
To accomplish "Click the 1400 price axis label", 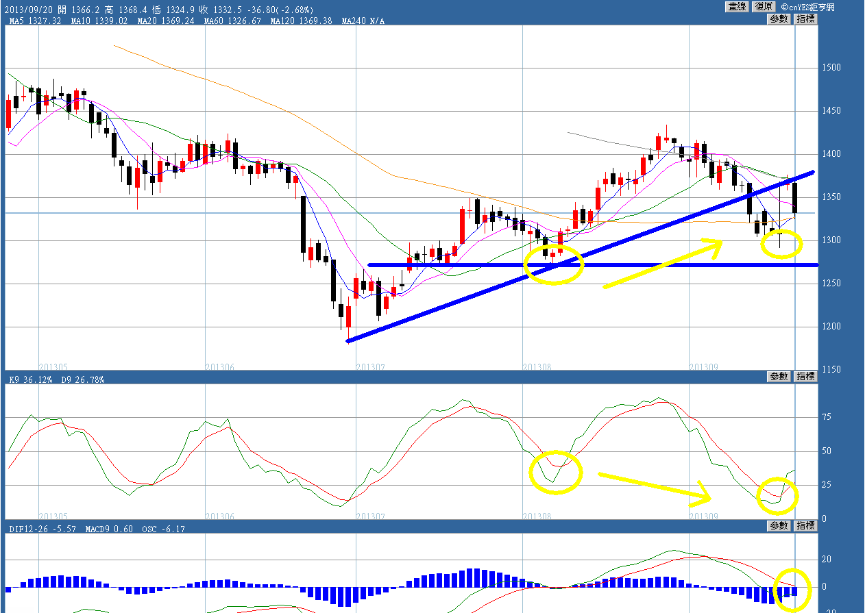I will click(x=830, y=154).
